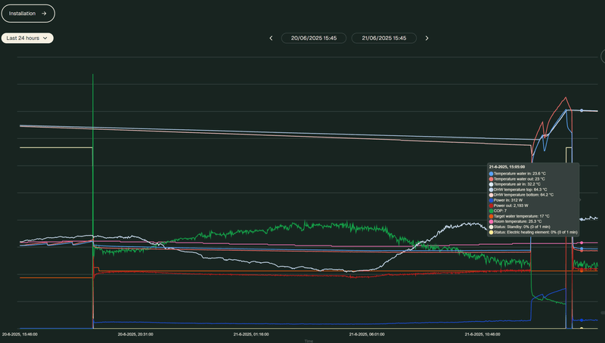605x343 pixels.
Task: Edit the end date 21/06/2025 15:45
Action: point(384,39)
